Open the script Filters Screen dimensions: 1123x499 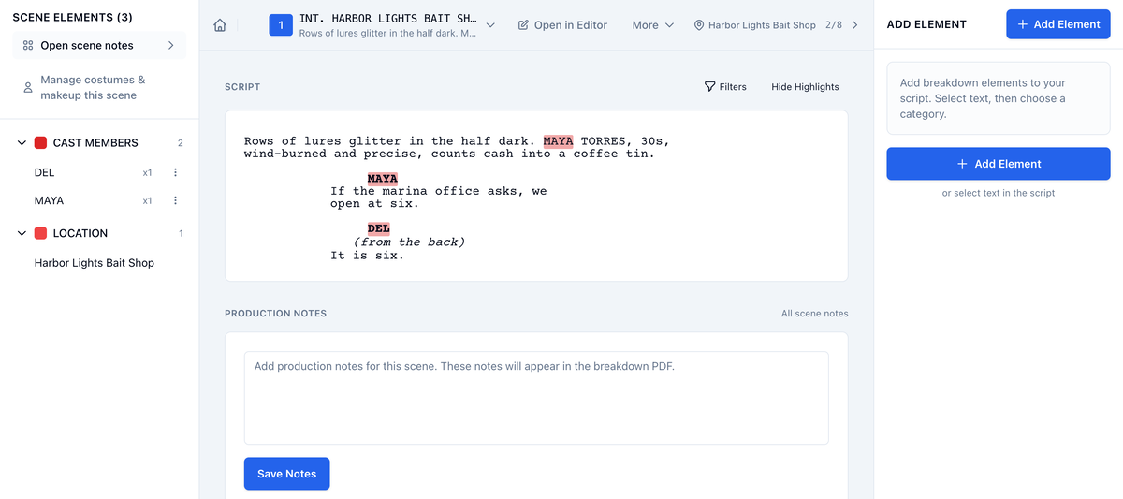click(x=725, y=86)
